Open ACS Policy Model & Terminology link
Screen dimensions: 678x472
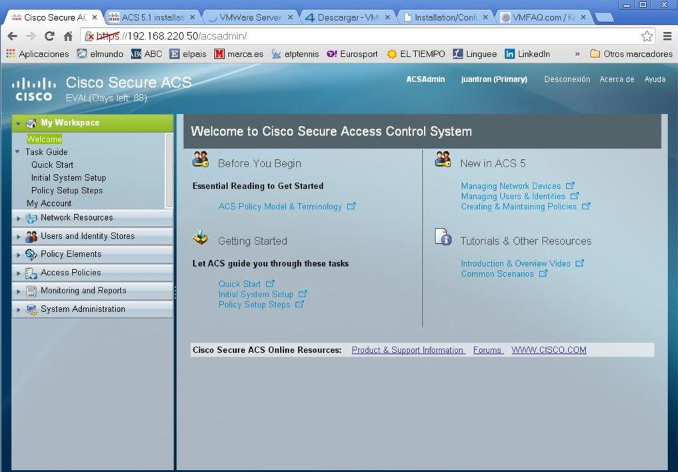280,207
